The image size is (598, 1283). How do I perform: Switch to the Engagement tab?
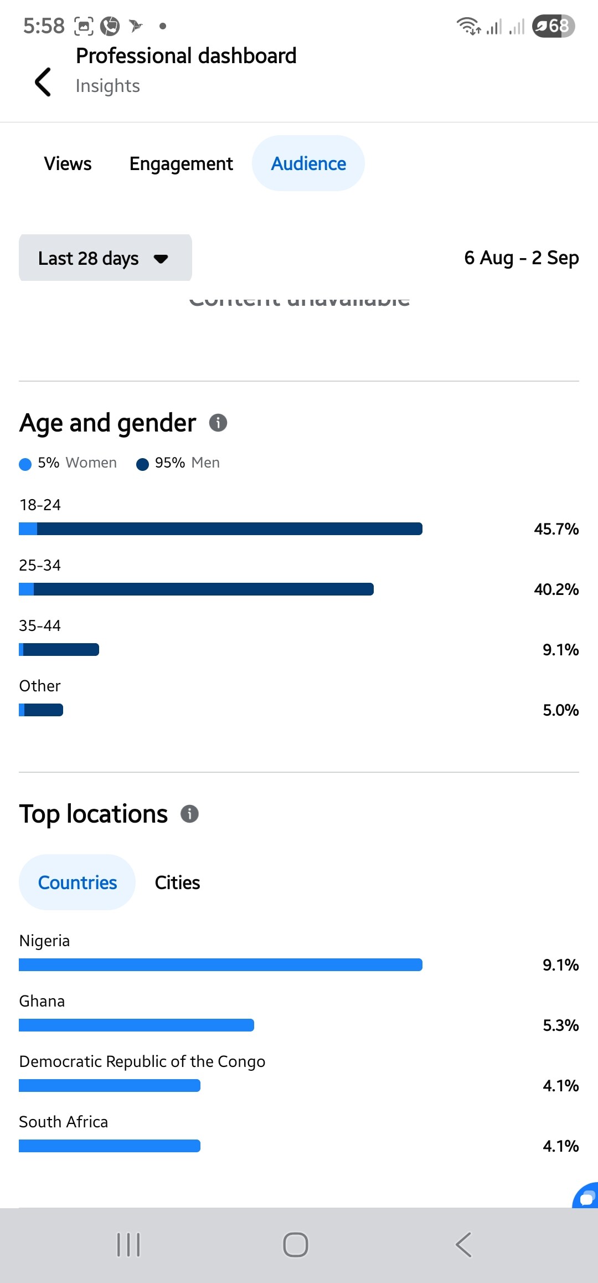tap(181, 163)
